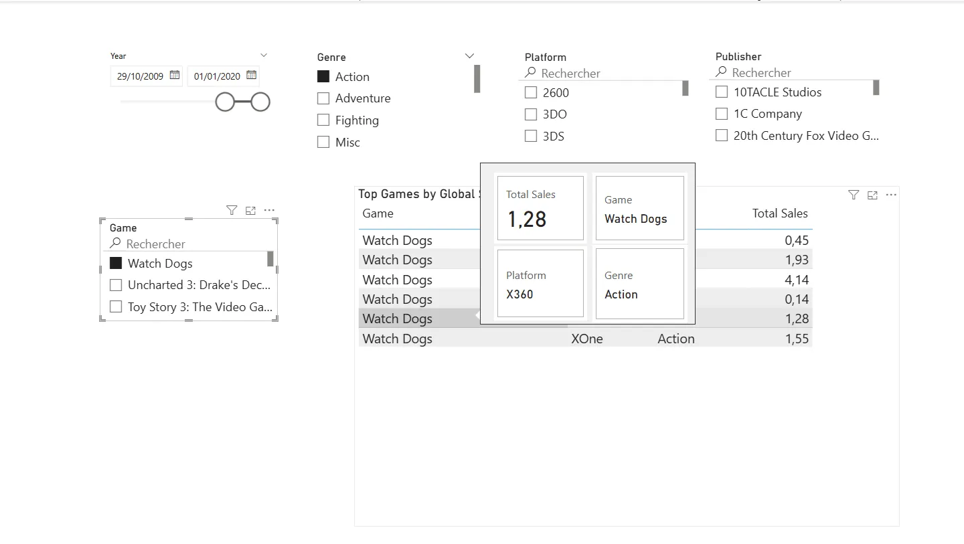Click the filter icon on Top Games table

854,195
